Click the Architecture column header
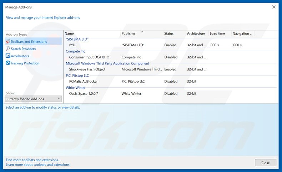The height and width of the screenshot is (172, 282). coord(196,33)
